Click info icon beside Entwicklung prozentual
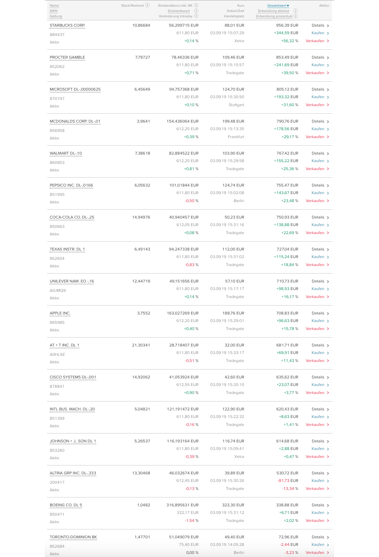Screen dimensions: 379x557 295,16
